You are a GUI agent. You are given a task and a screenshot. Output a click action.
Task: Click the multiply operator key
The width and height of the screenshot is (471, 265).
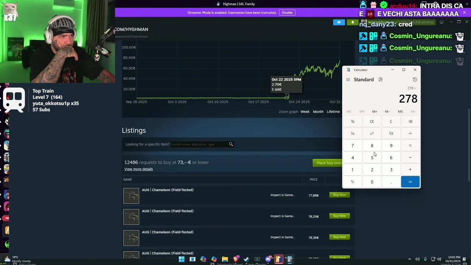tap(410, 146)
